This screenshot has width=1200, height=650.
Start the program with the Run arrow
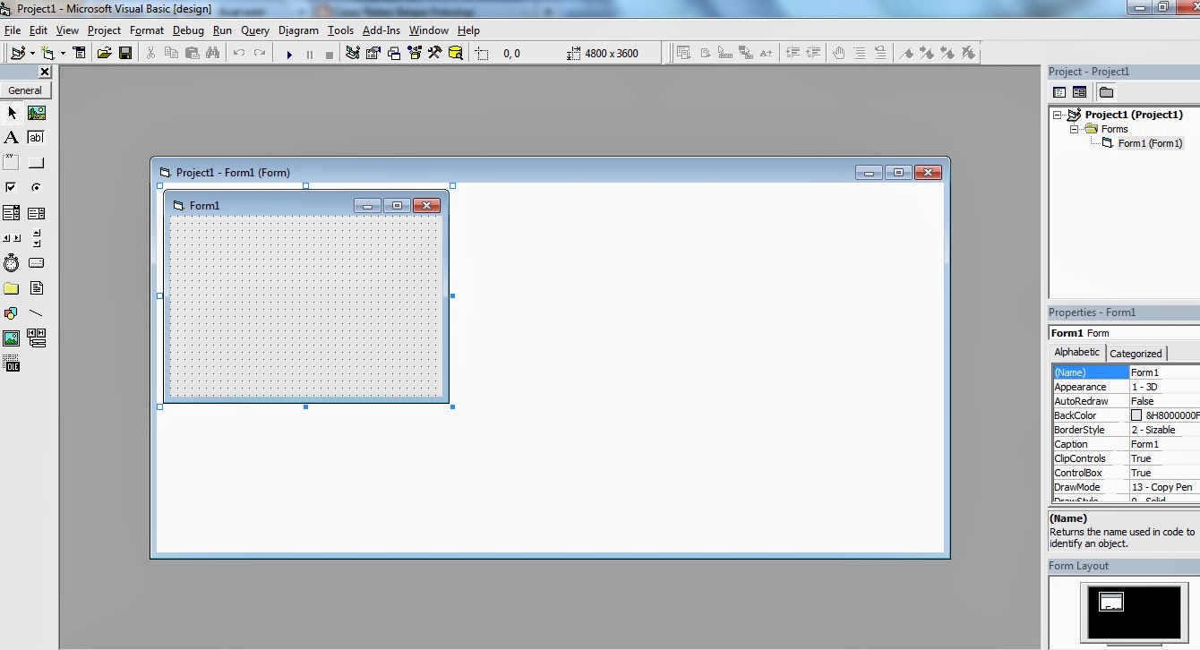pos(289,54)
